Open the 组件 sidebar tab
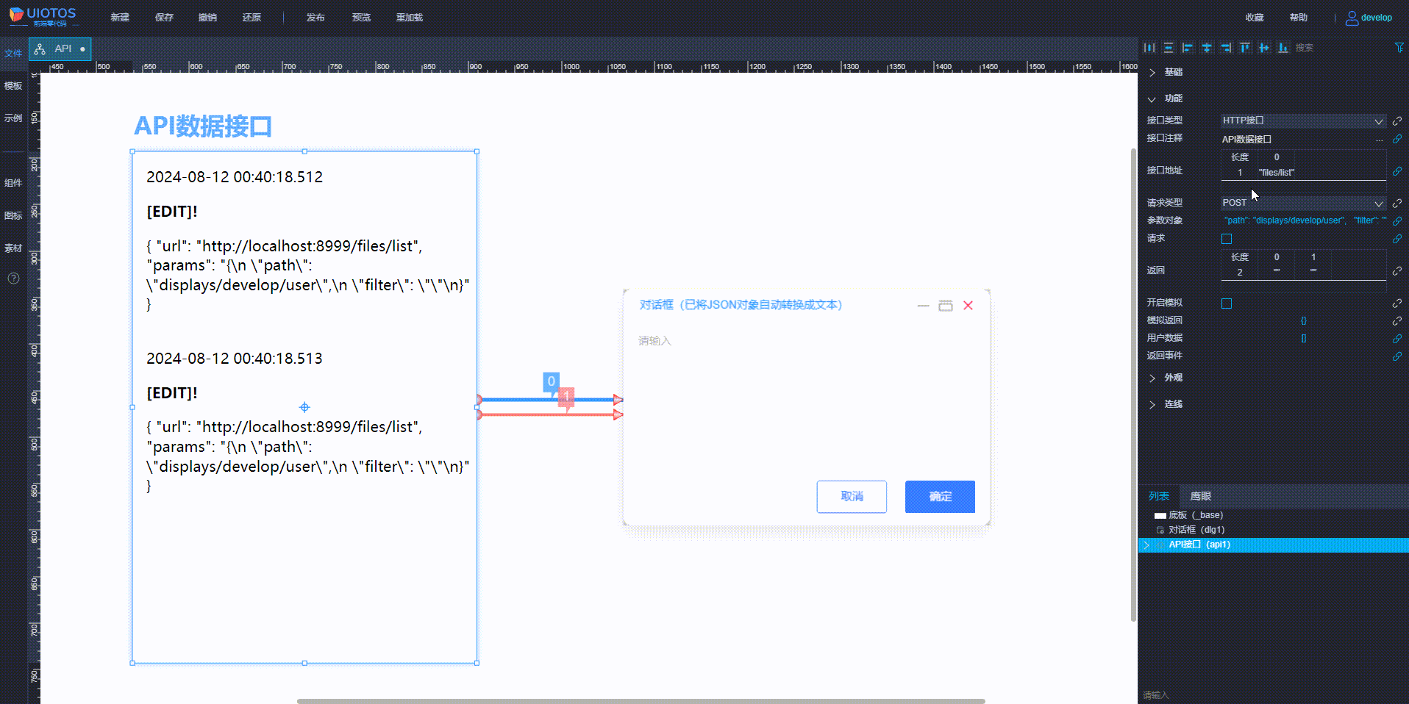 coord(13,183)
